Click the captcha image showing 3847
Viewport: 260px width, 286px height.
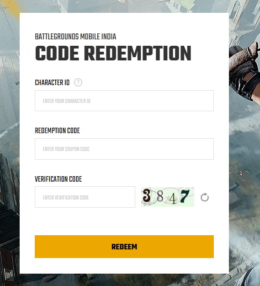[x=168, y=197]
